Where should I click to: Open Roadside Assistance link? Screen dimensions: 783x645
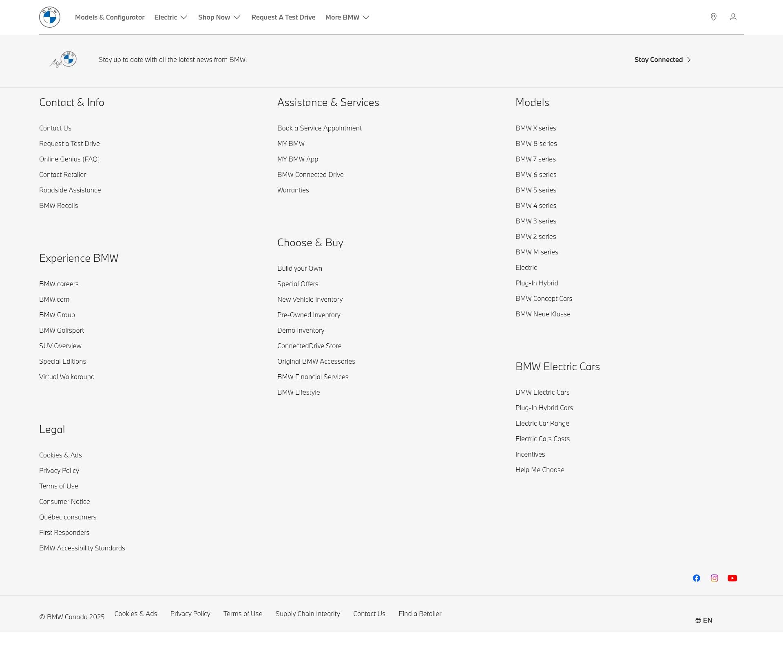pos(70,190)
